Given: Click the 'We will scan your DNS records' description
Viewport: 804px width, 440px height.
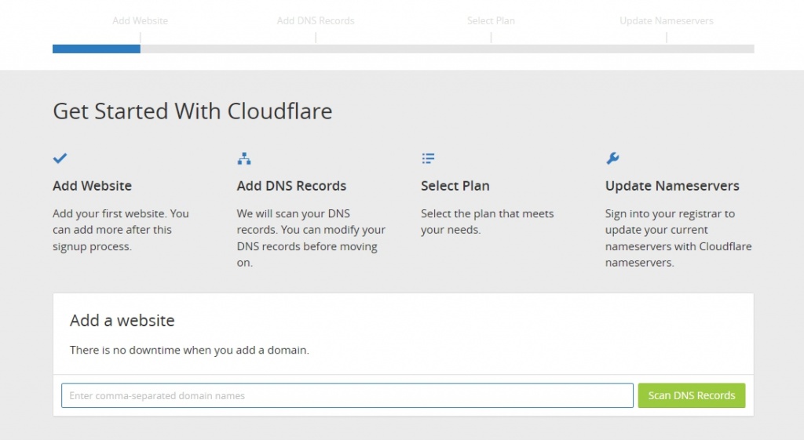Looking at the screenshot, I should click(311, 238).
